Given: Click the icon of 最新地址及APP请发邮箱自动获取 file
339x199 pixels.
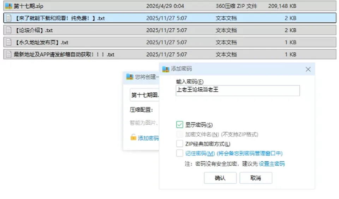Looking at the screenshot, I should 8,54.
